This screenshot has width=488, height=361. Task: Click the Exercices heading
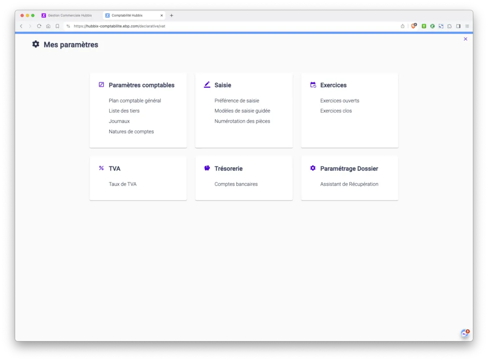(x=333, y=85)
